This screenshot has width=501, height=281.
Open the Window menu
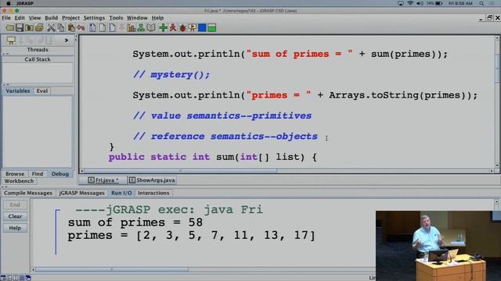coord(137,18)
